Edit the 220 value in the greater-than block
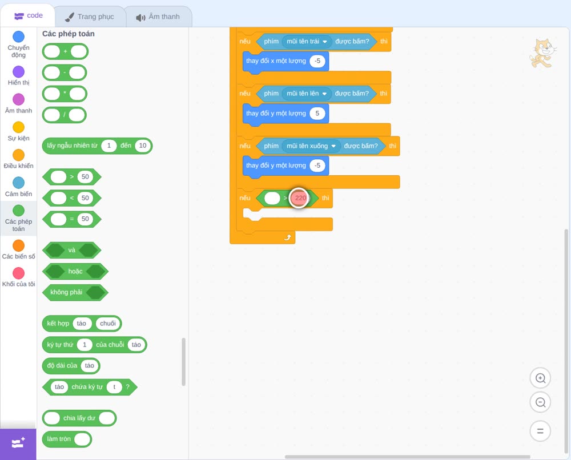This screenshot has width=571, height=460. click(x=300, y=198)
